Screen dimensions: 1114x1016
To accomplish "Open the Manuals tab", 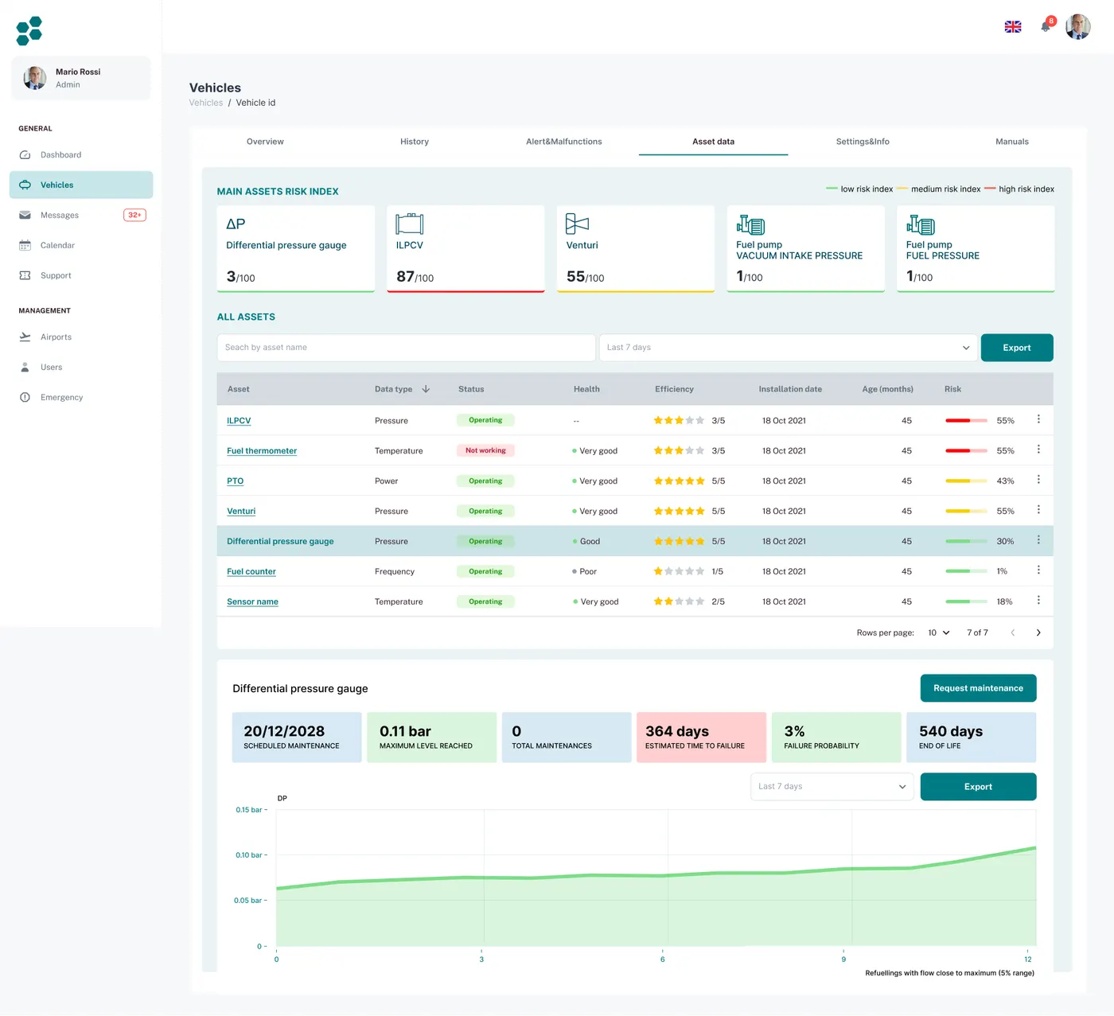I will (x=1012, y=142).
